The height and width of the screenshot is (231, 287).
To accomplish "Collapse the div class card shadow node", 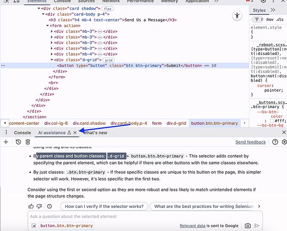I will (39, 8).
